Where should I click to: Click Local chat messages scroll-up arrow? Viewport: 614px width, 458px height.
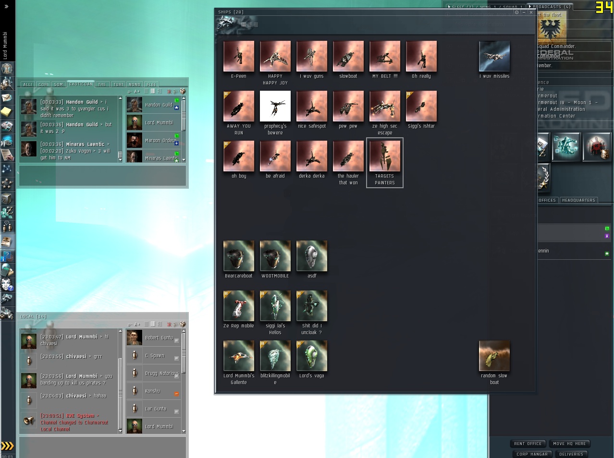pyautogui.click(x=120, y=332)
